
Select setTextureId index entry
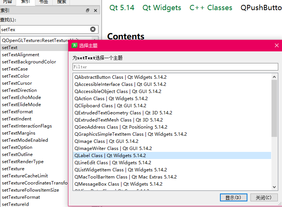pyautogui.click(x=34, y=204)
